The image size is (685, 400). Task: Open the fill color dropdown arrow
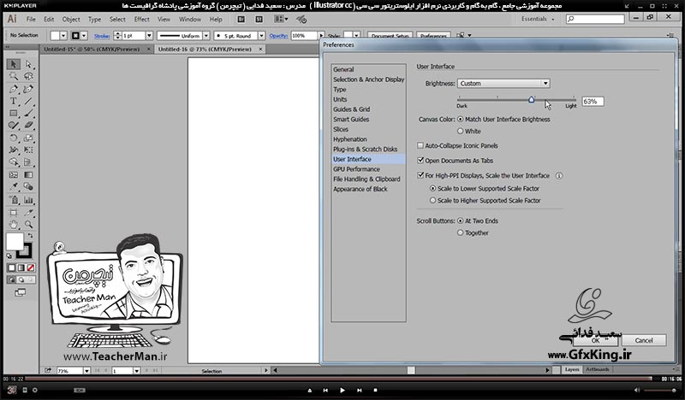[x=63, y=35]
